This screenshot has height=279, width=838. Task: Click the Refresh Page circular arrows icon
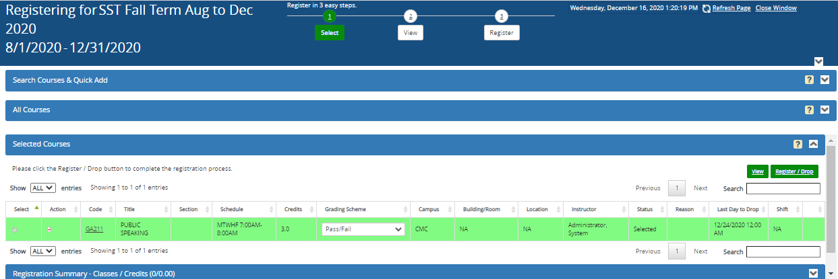[706, 8]
